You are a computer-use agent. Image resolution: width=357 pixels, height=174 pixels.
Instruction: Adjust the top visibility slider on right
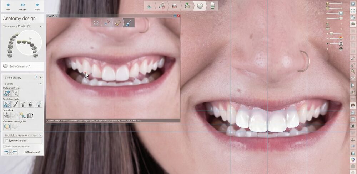[336, 4]
